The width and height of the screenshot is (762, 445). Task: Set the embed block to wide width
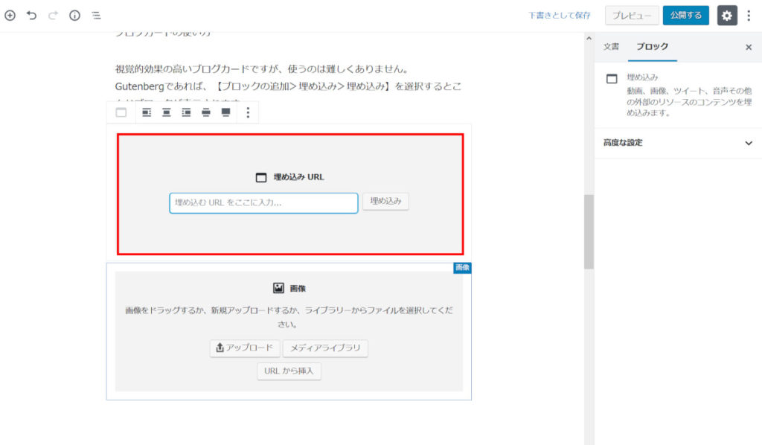(x=206, y=112)
